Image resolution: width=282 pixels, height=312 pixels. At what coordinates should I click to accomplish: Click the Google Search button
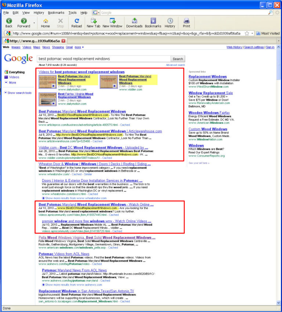click(178, 59)
